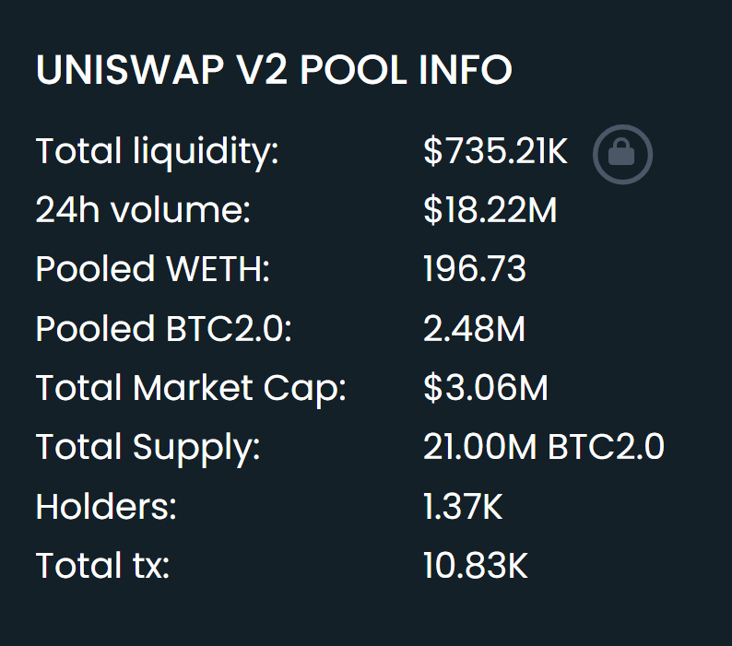This screenshot has height=646, width=732.
Task: Select the $735.21K liquidity value
Action: point(495,151)
